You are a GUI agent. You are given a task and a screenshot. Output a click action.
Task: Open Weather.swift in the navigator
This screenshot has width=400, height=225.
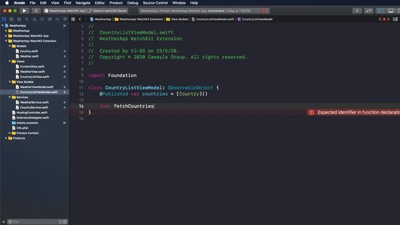click(29, 56)
